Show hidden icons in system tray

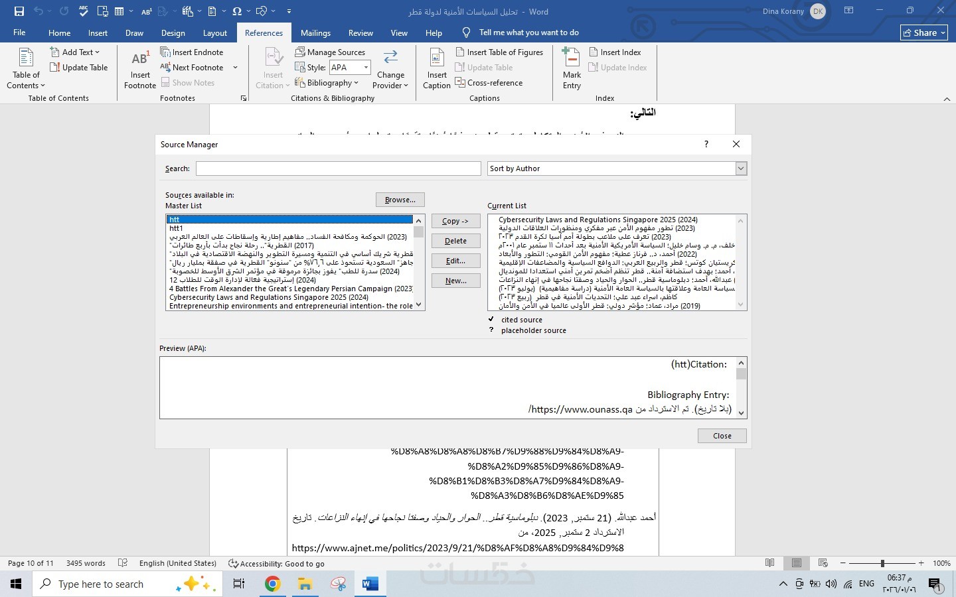coord(783,584)
